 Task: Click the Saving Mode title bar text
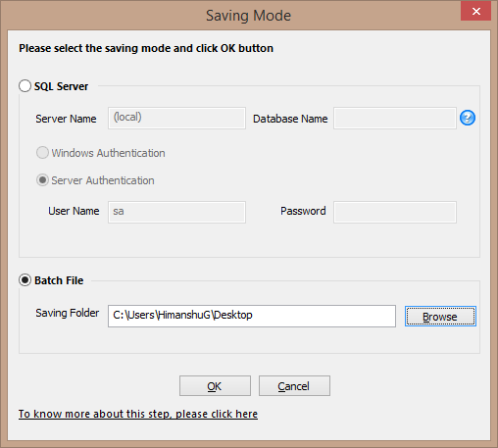[x=248, y=16]
